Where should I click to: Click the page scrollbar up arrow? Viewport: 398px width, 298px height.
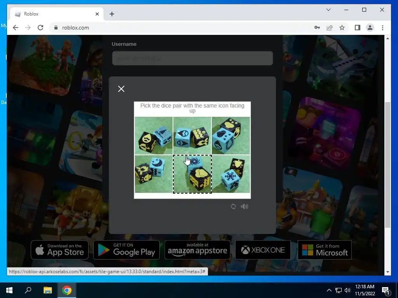pos(388,38)
